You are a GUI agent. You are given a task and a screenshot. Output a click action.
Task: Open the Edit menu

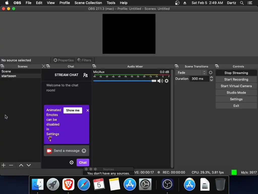tap(39, 3)
